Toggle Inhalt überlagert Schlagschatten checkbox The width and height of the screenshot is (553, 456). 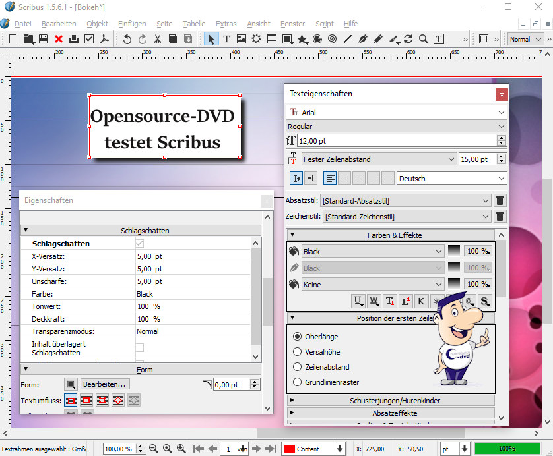[x=139, y=347]
